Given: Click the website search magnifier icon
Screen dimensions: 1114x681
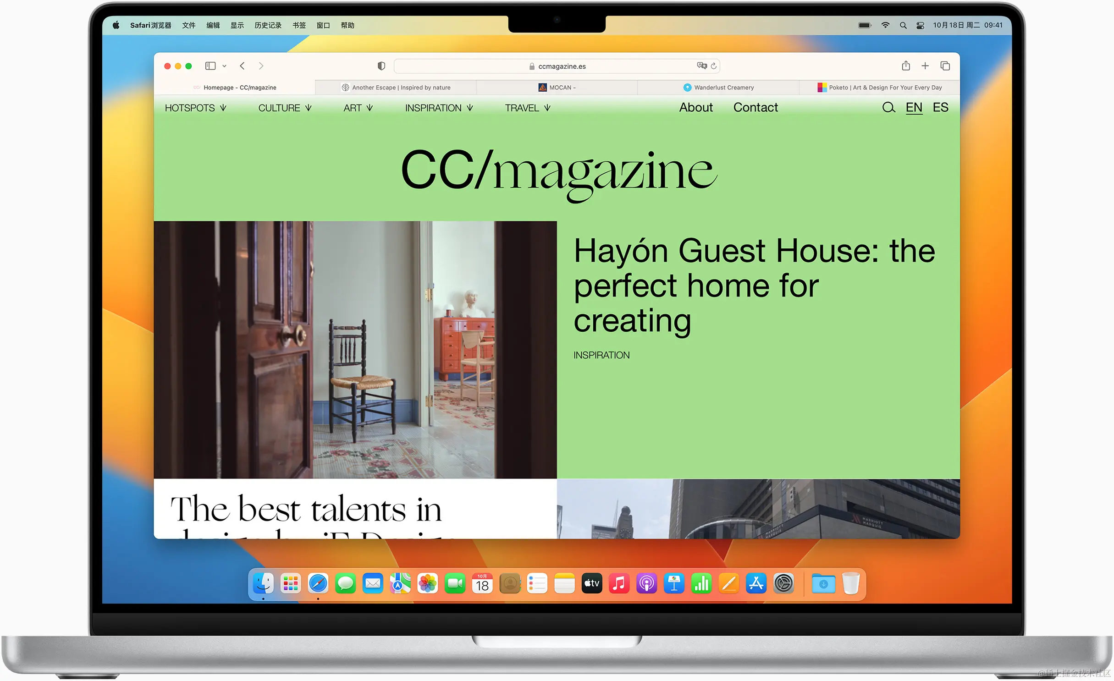Looking at the screenshot, I should point(888,108).
